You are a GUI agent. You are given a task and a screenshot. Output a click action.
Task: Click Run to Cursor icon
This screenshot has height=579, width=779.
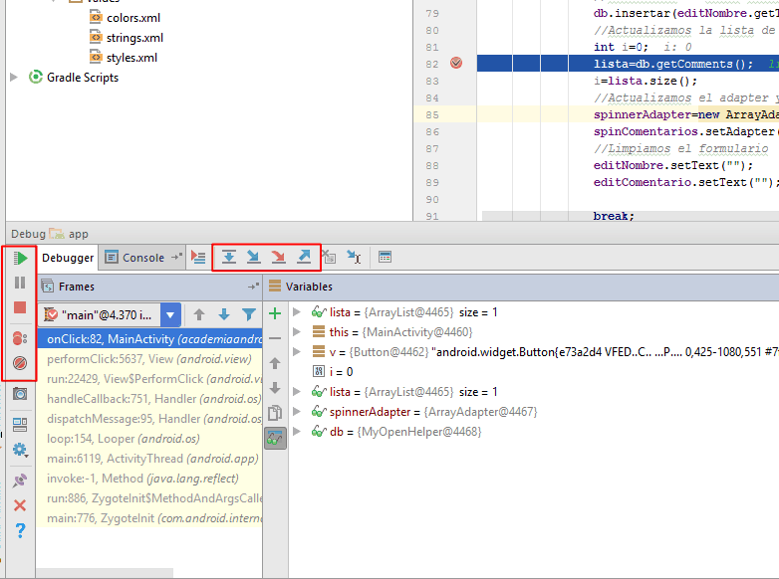[354, 257]
